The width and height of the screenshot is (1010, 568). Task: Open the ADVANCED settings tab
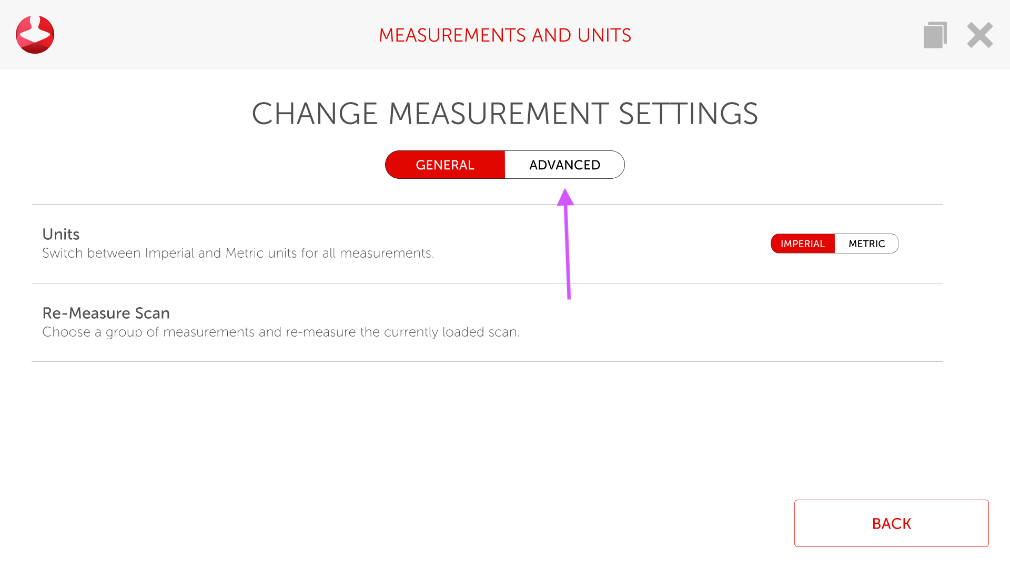coord(564,165)
